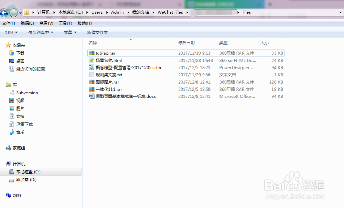Click the PowerDesigner type cell
344x208 pixels.
tap(237, 67)
